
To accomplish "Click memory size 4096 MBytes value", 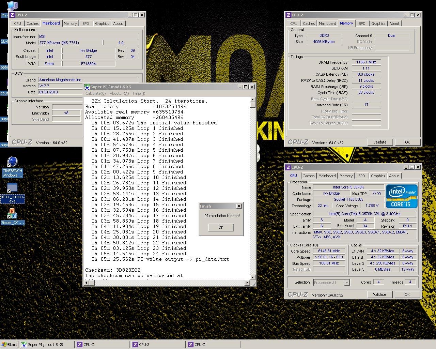I will (324, 42).
